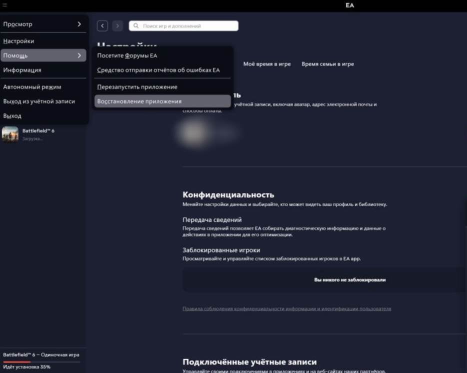Select Информация menu item

pyautogui.click(x=22, y=70)
